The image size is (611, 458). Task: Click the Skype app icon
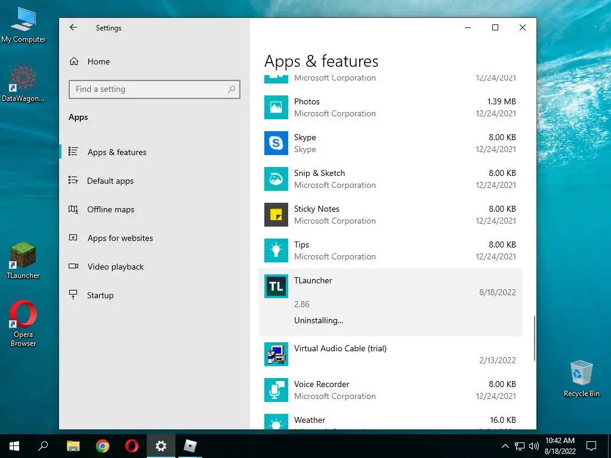276,143
